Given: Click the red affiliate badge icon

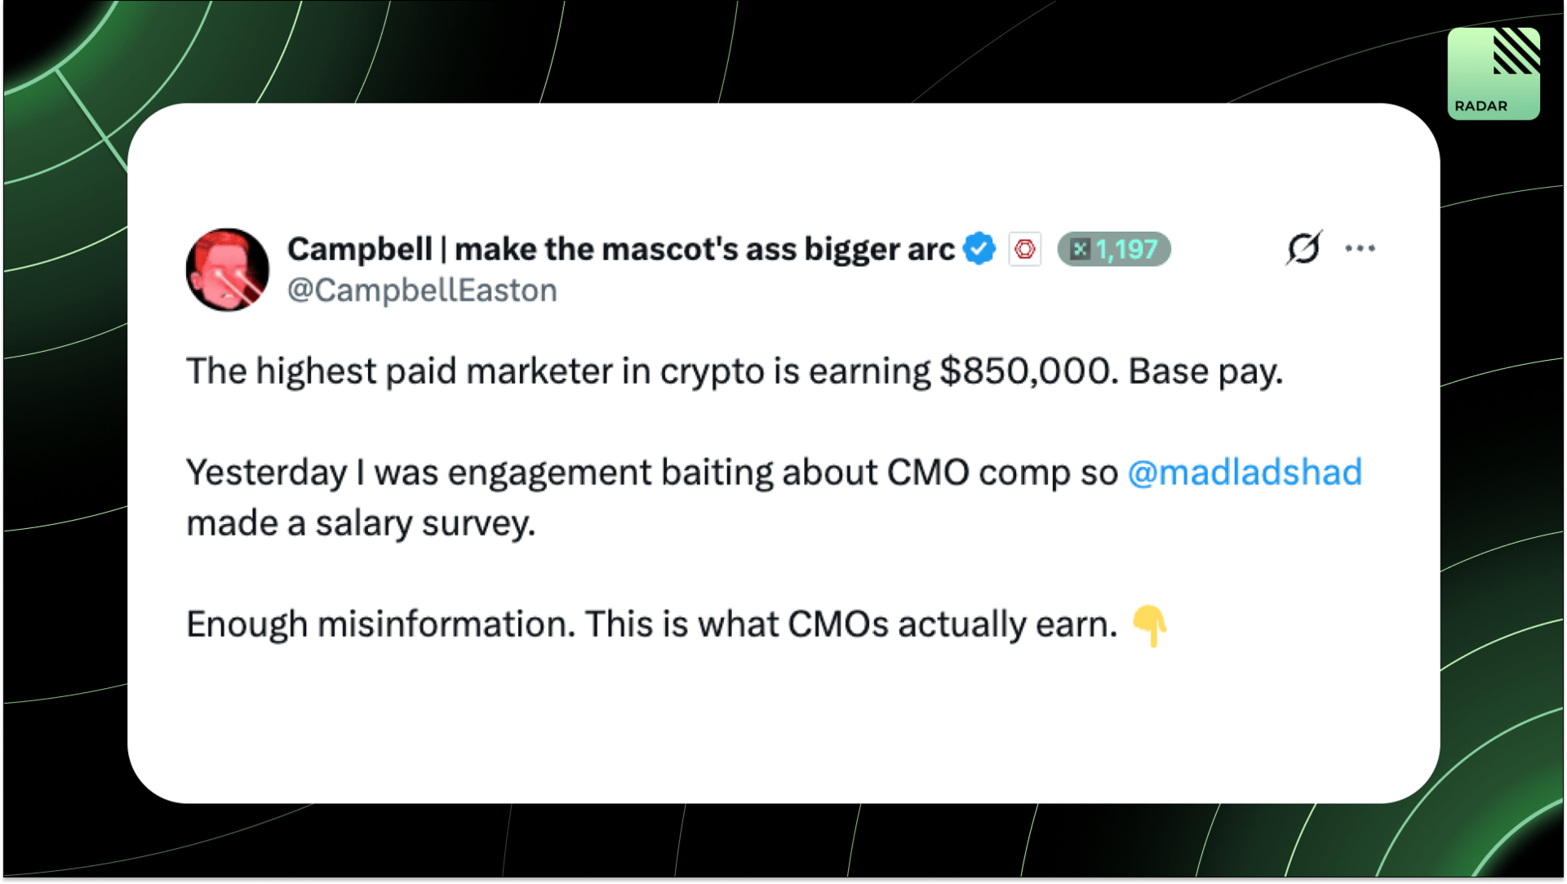Looking at the screenshot, I should pyautogui.click(x=1025, y=249).
